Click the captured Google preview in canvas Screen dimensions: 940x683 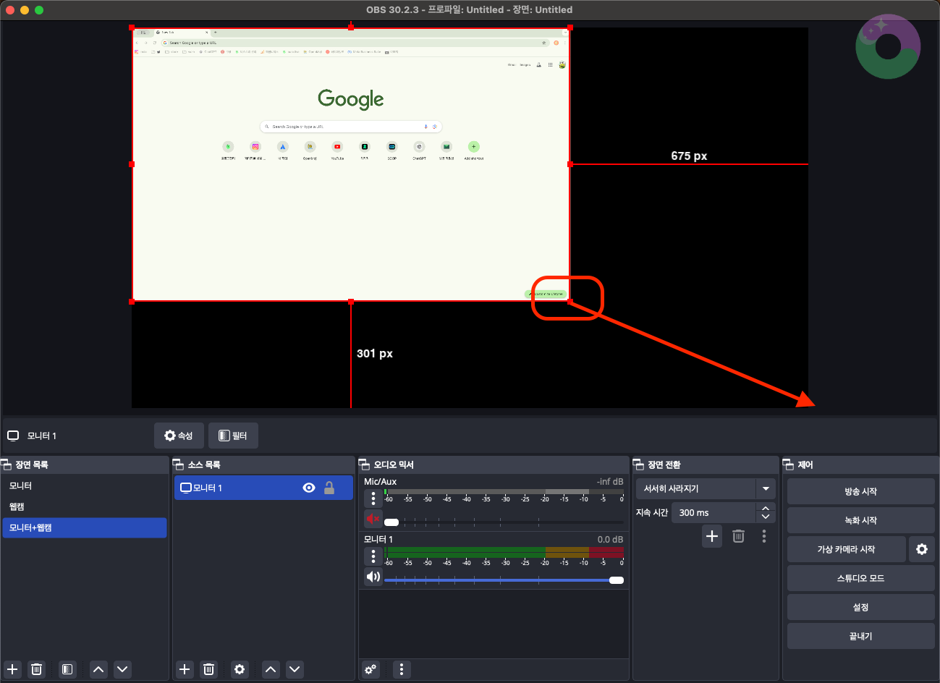(351, 165)
